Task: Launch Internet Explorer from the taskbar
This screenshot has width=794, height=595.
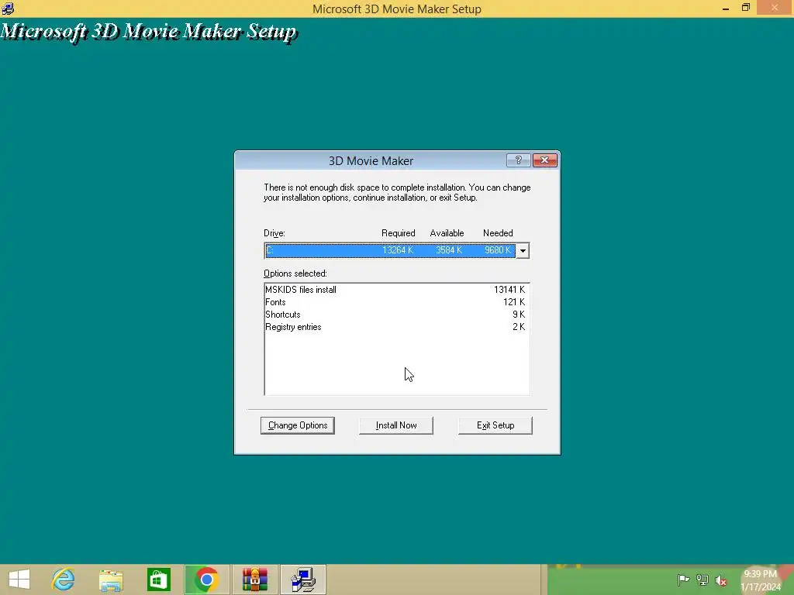Action: tap(64, 580)
